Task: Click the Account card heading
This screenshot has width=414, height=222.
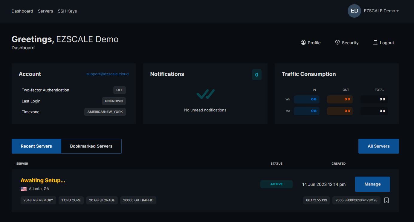Action: click(x=30, y=74)
